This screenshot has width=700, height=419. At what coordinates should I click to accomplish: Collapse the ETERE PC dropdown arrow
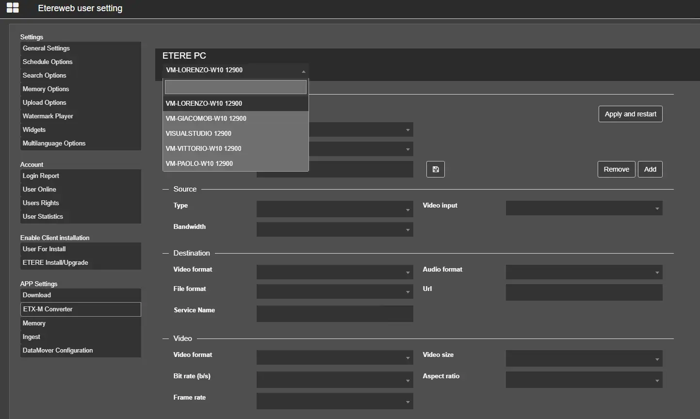tap(303, 71)
